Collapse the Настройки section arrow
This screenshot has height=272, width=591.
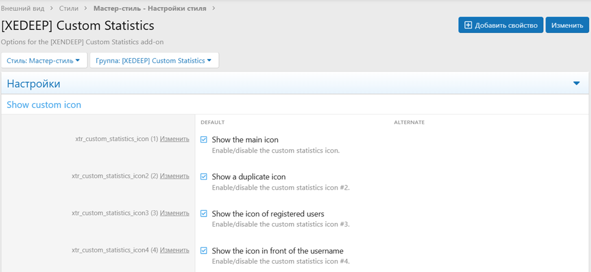pyautogui.click(x=577, y=83)
